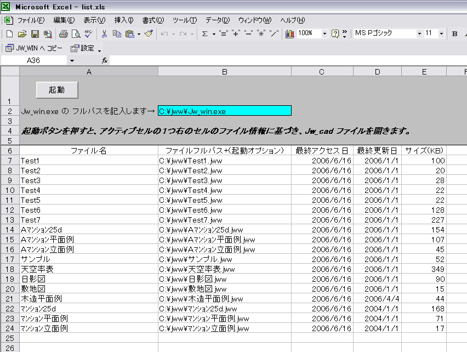Insert an equals sign with the "=" button

coord(223,33)
